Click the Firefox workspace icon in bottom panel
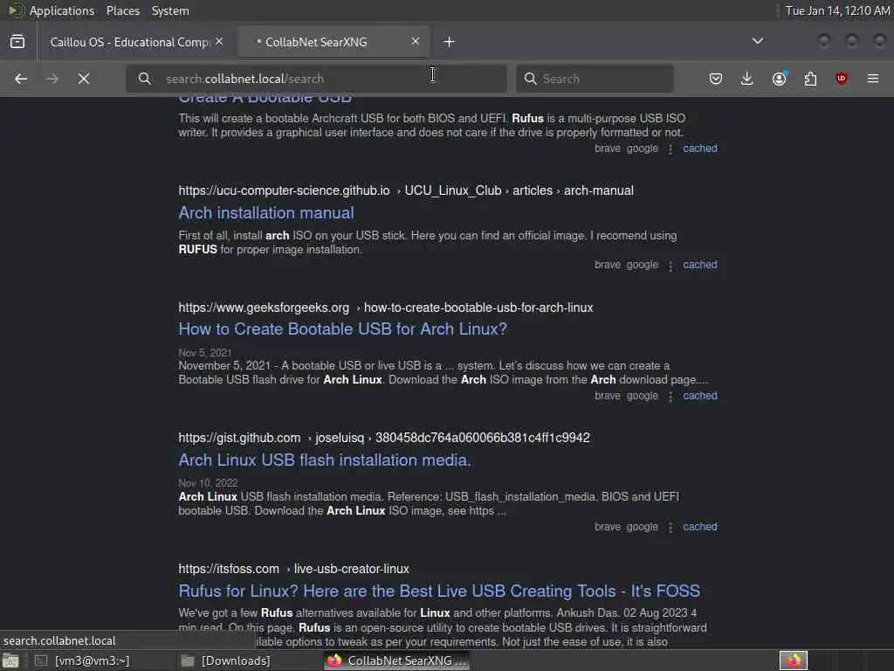894x671 pixels. coord(793,661)
